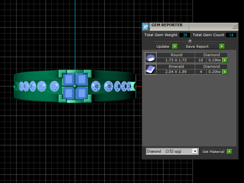244x183 pixels.
Task: Click the slider handle under gem totals
Action: click(x=190, y=41)
